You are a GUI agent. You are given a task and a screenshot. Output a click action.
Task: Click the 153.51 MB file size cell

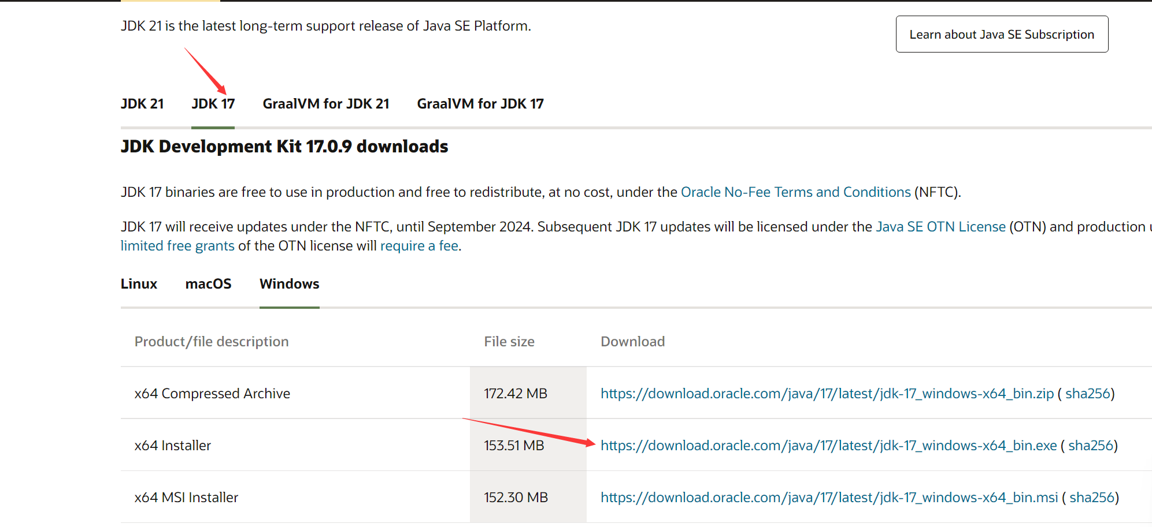(x=528, y=445)
